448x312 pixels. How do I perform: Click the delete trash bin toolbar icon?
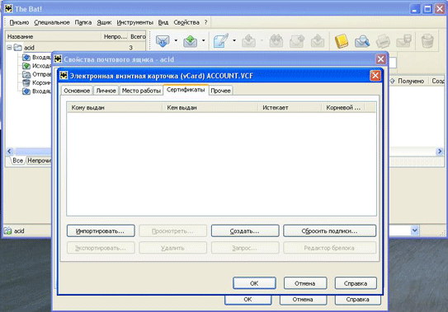[x=427, y=41]
